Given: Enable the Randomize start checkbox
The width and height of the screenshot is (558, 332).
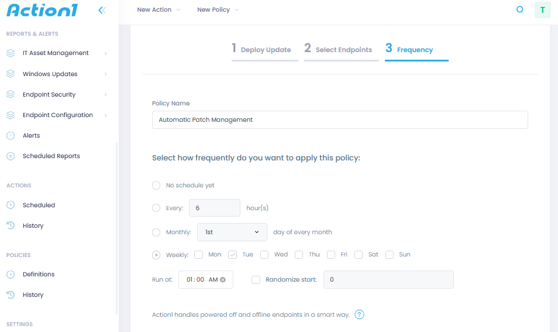Looking at the screenshot, I should coord(256,280).
